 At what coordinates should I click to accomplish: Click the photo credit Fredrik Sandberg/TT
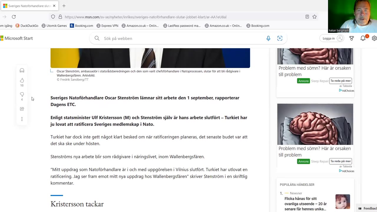click(73, 79)
